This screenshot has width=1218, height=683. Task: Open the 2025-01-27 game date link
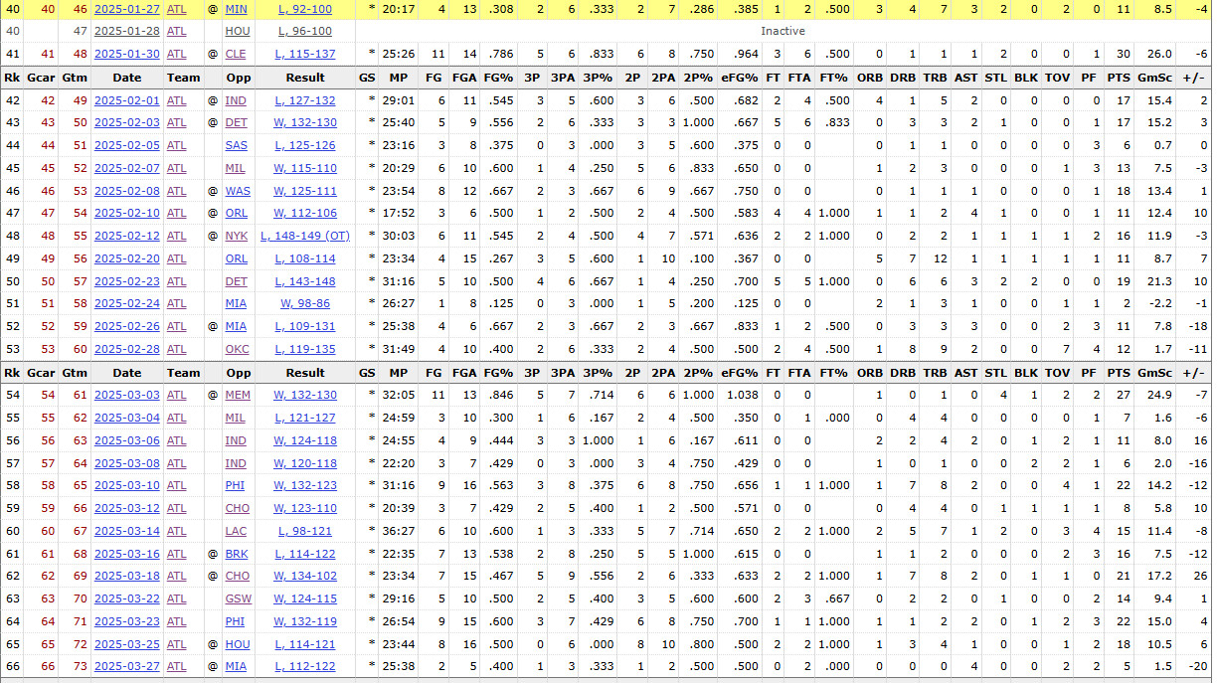click(126, 9)
